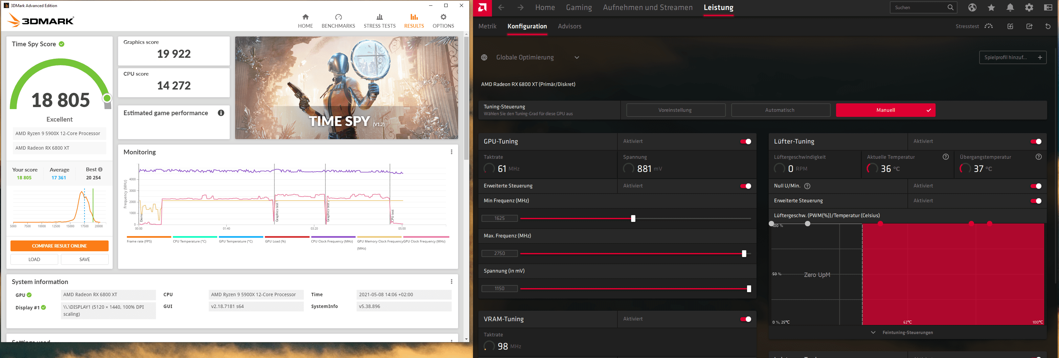Toggle the GPU-Tuning switch
The image size is (1059, 358).
745,142
